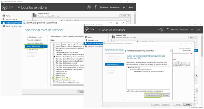Viewport: 204px width, 109px height.
Task: Select Roles de servidor step in left wizard
Action: 36,47
